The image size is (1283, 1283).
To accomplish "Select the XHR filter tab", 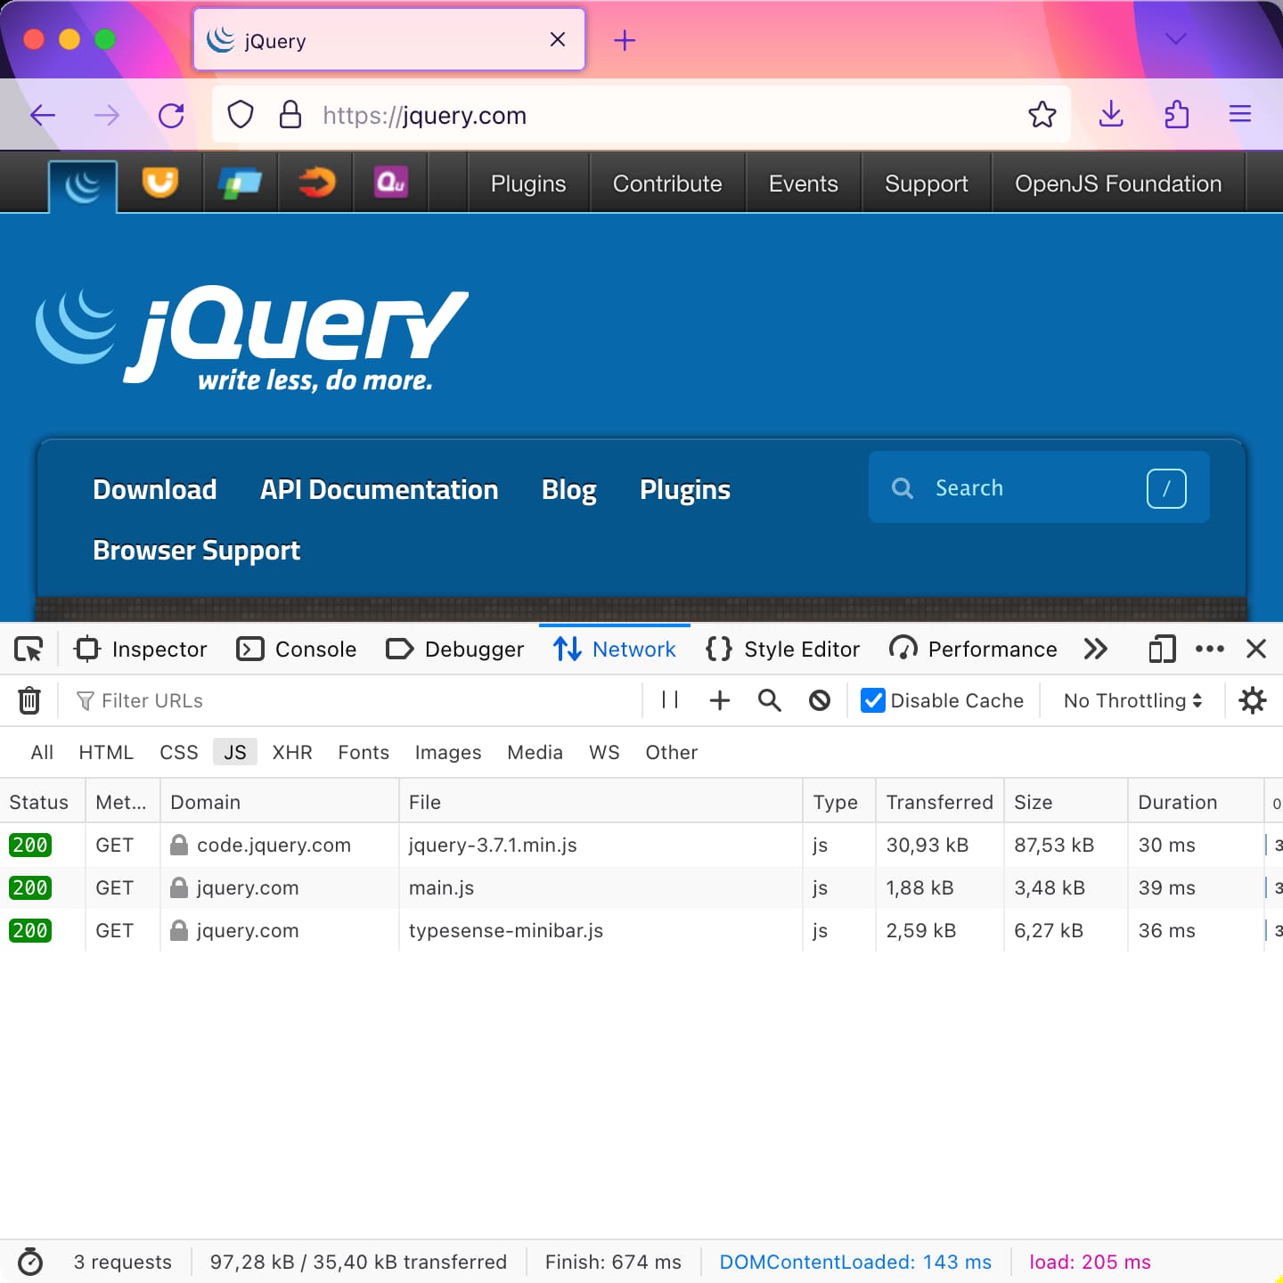I will (292, 752).
